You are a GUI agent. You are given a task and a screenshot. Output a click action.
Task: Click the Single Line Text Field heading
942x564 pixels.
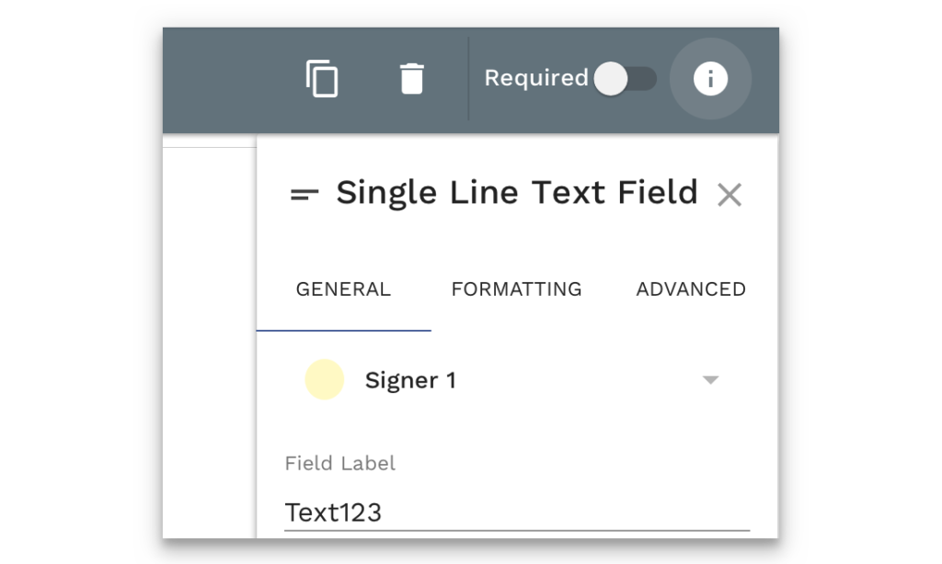tap(516, 193)
